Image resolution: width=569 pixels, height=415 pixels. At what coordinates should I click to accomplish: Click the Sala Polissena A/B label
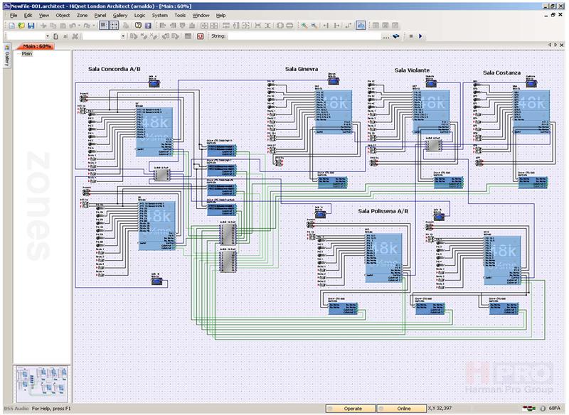point(383,211)
